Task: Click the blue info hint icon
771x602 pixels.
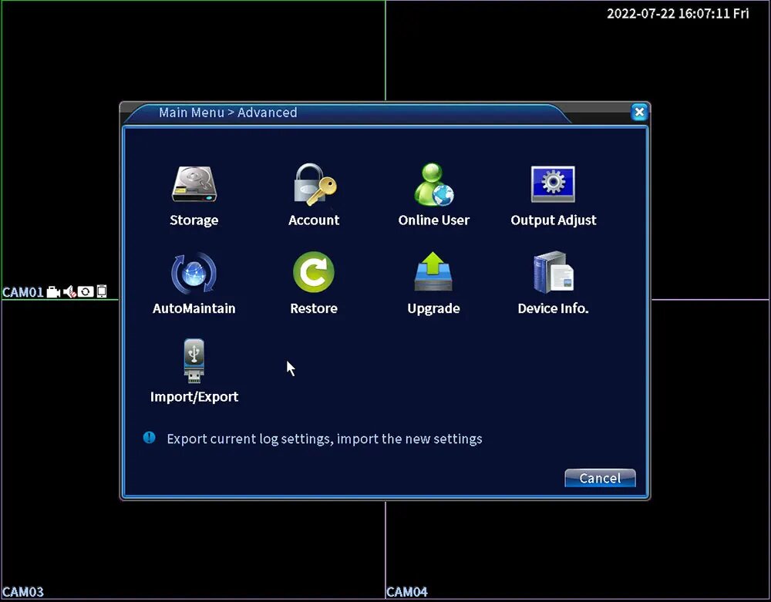Action: [150, 437]
